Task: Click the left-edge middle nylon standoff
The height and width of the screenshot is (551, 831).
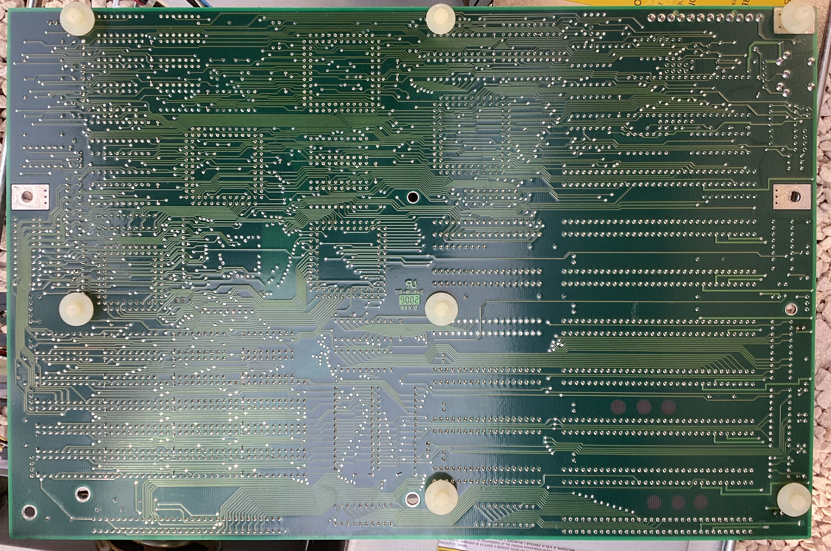Action: [76, 309]
